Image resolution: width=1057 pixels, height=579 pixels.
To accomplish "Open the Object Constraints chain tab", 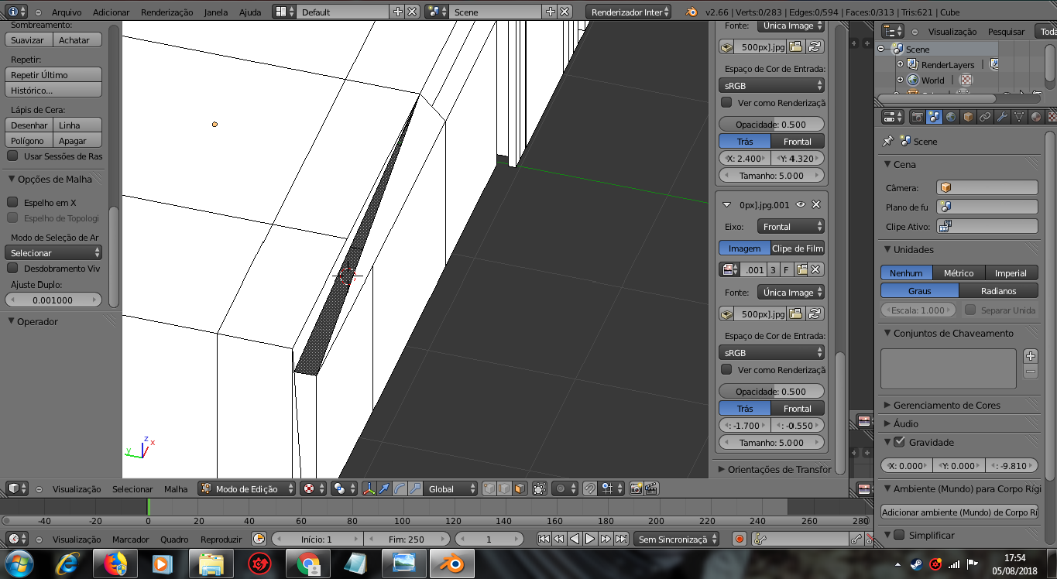I will coord(985,117).
